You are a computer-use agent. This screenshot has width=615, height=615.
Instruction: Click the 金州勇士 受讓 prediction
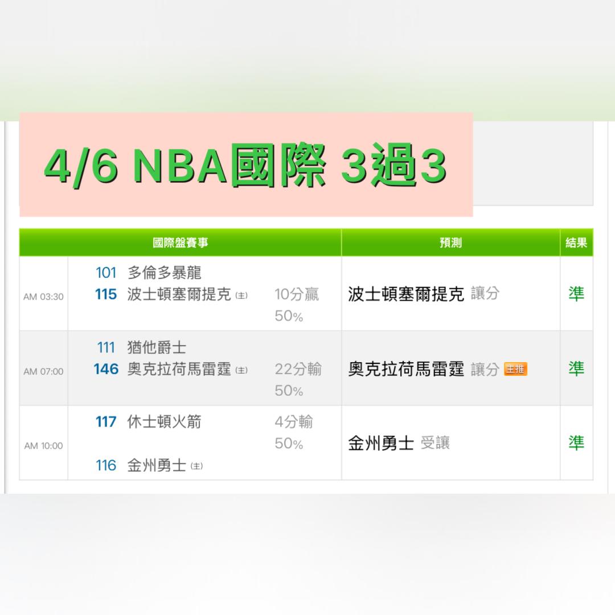coord(399,443)
